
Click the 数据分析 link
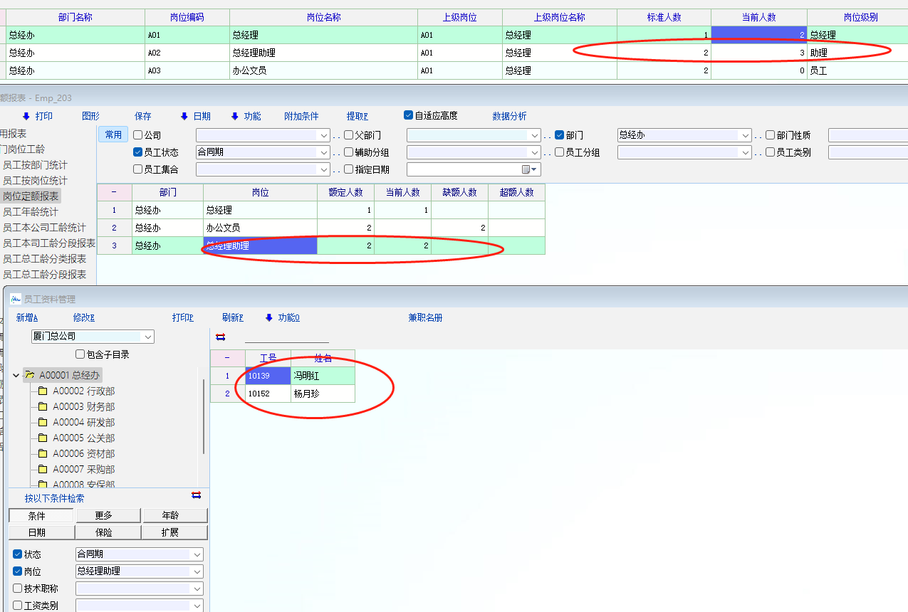509,116
